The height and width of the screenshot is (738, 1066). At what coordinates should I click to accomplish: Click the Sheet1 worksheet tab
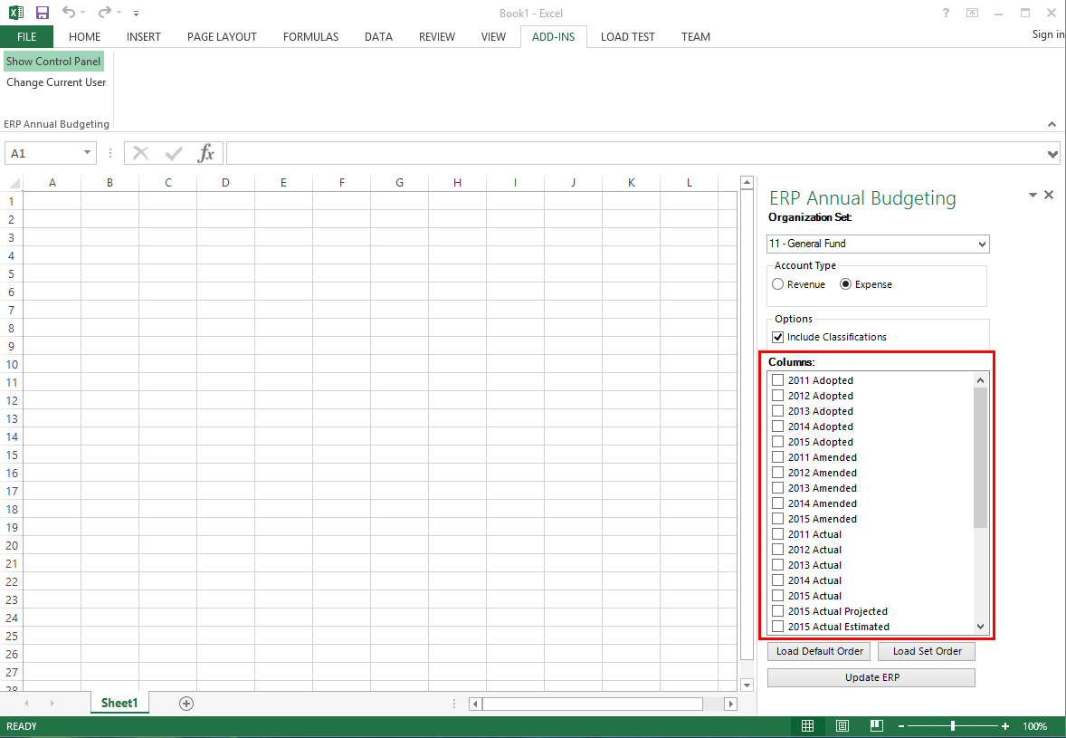pyautogui.click(x=119, y=704)
